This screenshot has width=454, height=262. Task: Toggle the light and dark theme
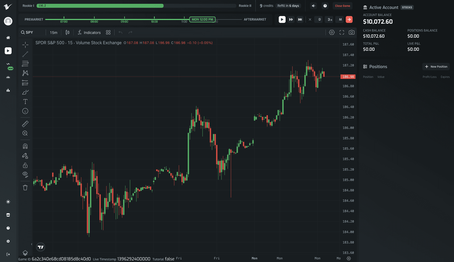click(x=8, y=202)
